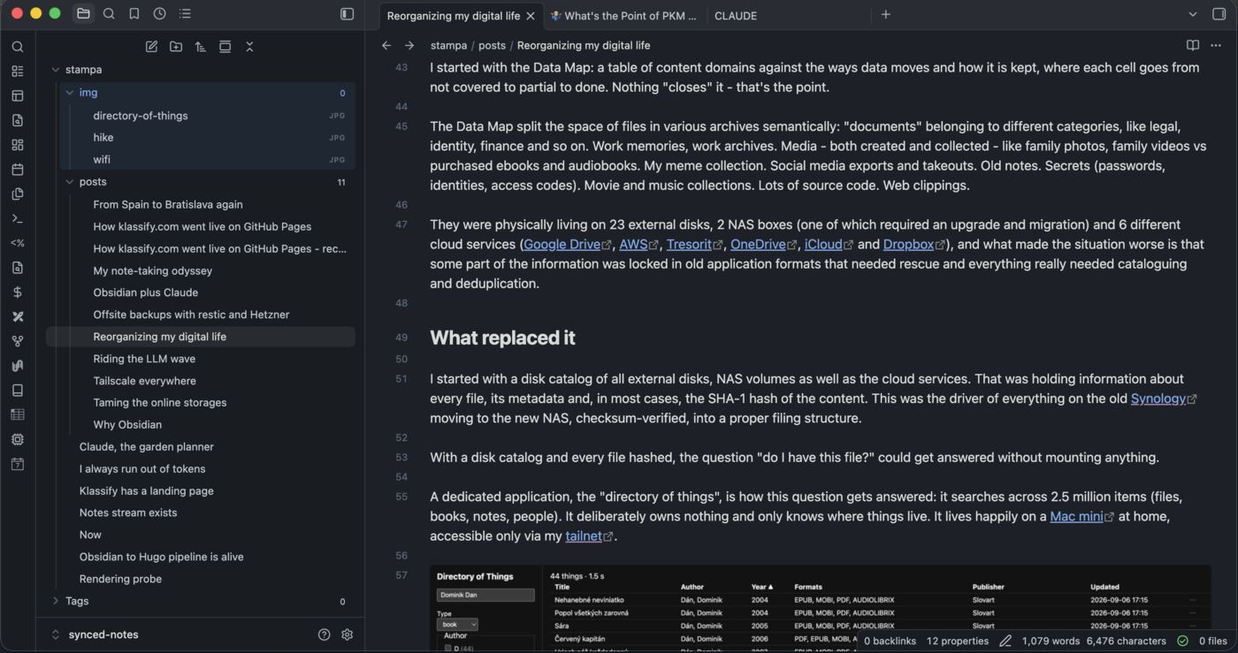Open the recent files clock tab
This screenshot has height=653, width=1238.
pyautogui.click(x=159, y=13)
